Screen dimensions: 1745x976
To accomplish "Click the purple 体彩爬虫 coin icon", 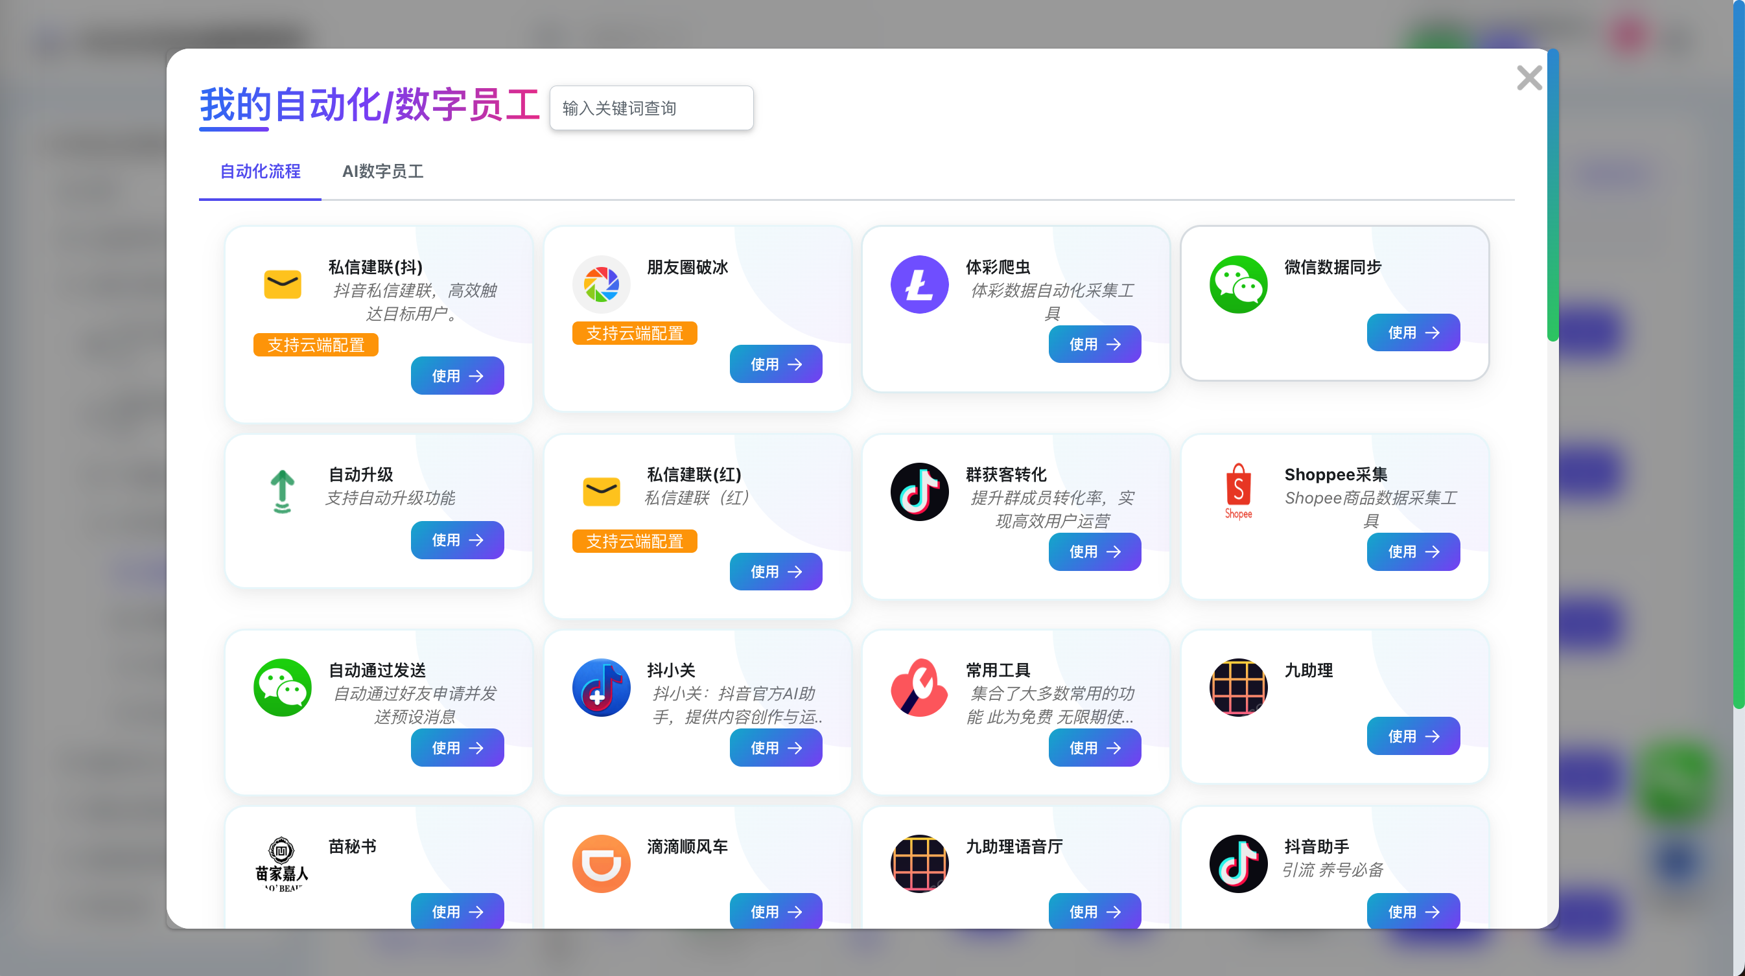I will pos(919,285).
